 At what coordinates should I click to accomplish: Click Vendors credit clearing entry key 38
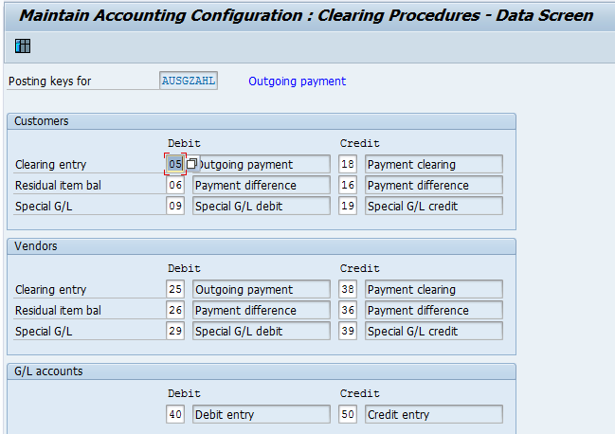point(347,290)
